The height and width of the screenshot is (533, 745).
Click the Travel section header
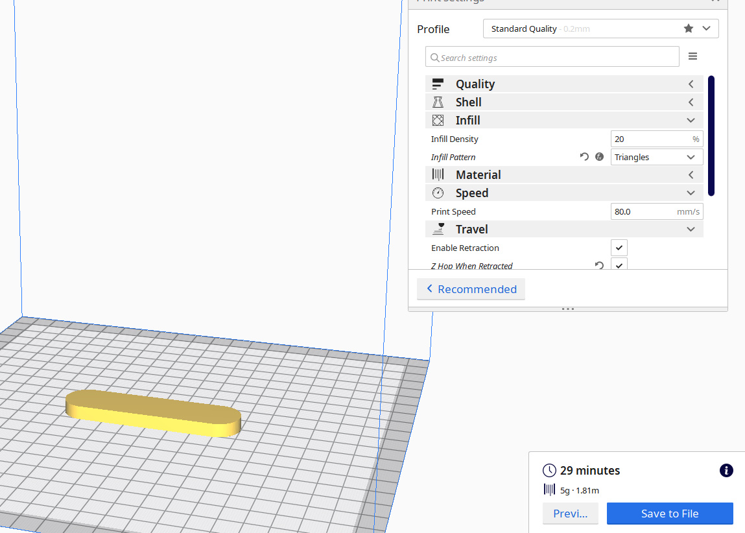[x=564, y=230]
